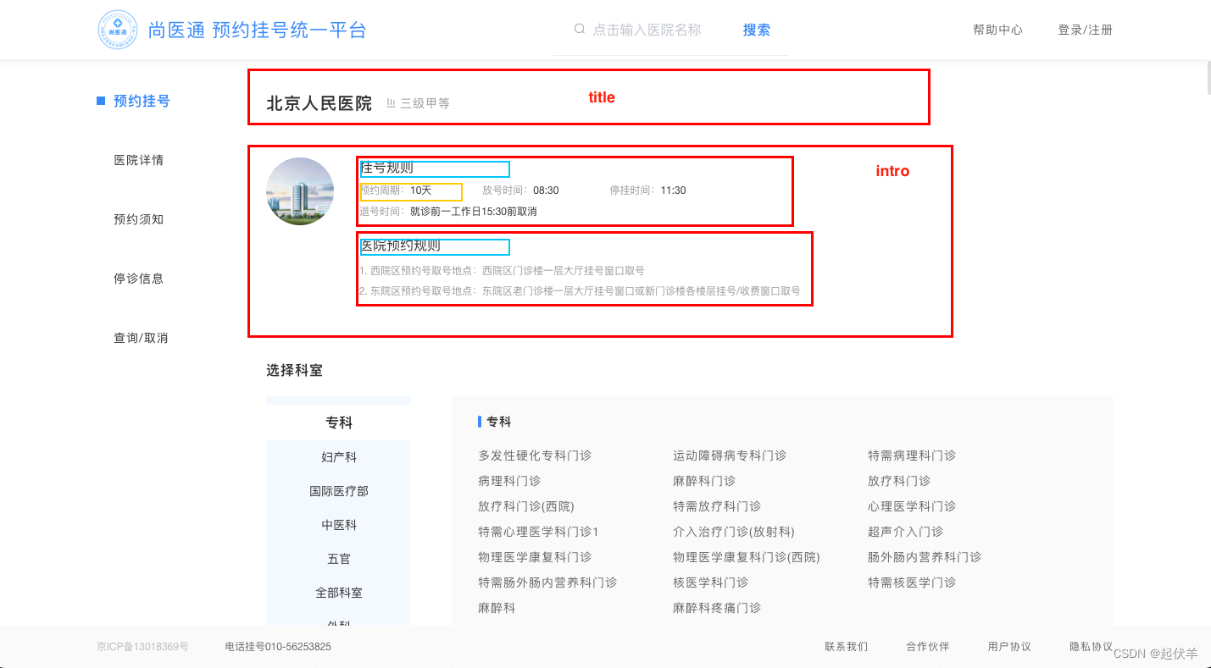1211x668 pixels.
Task: Open 特需病理科门诊
Action: click(912, 455)
